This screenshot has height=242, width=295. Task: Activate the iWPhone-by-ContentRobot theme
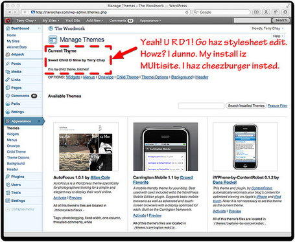pyautogui.click(x=219, y=211)
